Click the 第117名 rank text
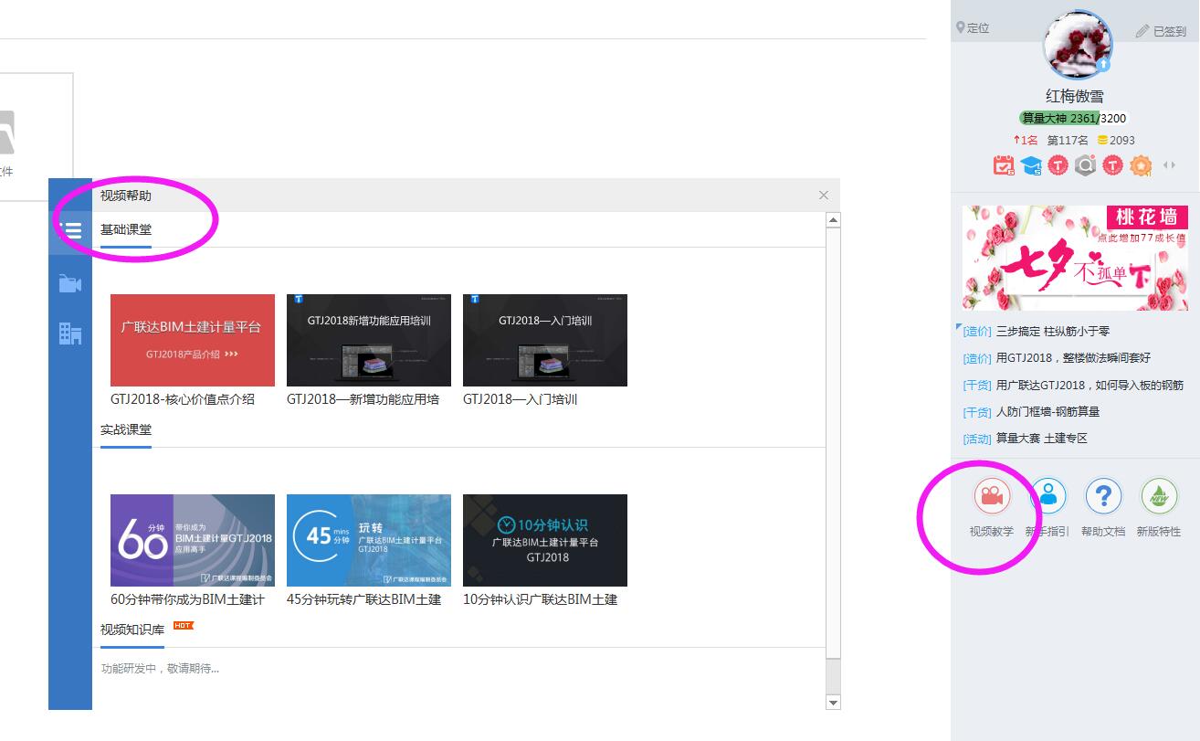This screenshot has height=741, width=1200. click(x=1068, y=140)
